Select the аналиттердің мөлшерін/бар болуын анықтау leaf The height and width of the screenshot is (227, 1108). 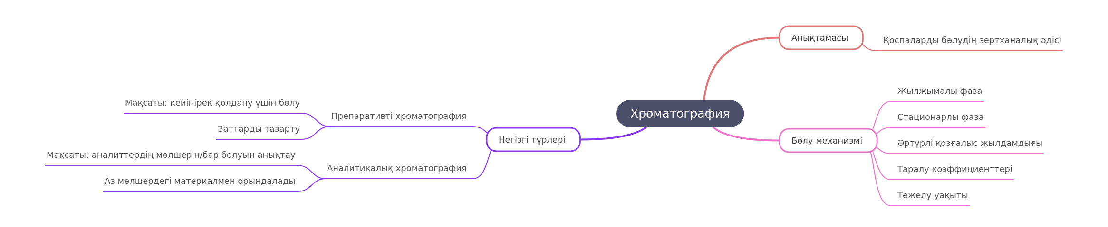coord(171,155)
